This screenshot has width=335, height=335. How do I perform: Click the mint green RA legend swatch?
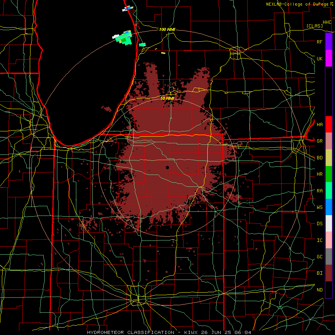tap(329, 191)
